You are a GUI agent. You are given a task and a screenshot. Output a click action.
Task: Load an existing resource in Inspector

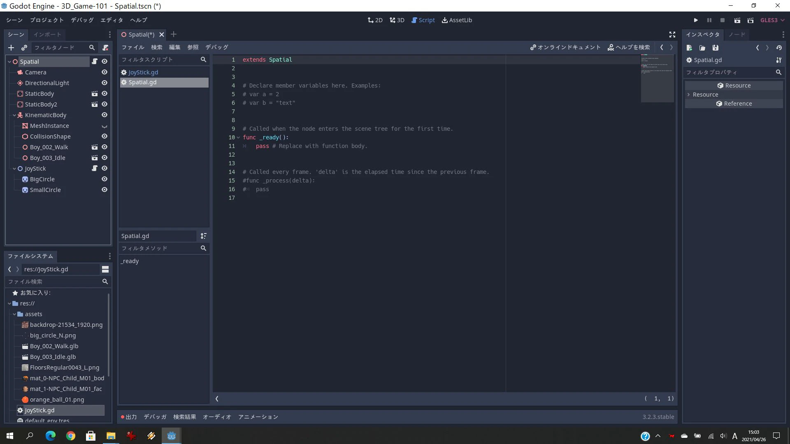(x=702, y=48)
